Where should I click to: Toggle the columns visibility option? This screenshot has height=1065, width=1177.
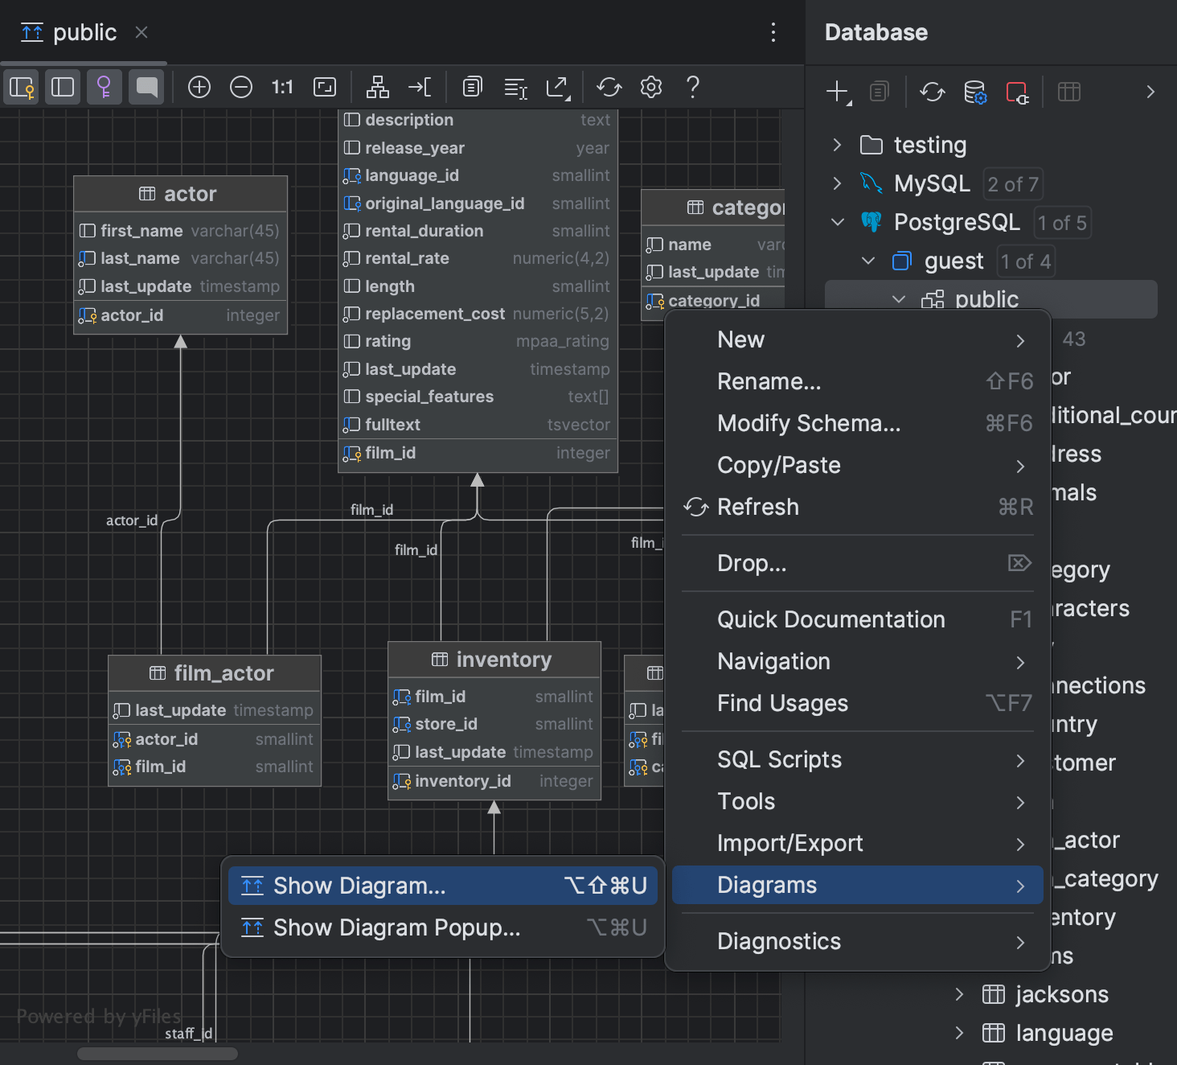tap(63, 87)
